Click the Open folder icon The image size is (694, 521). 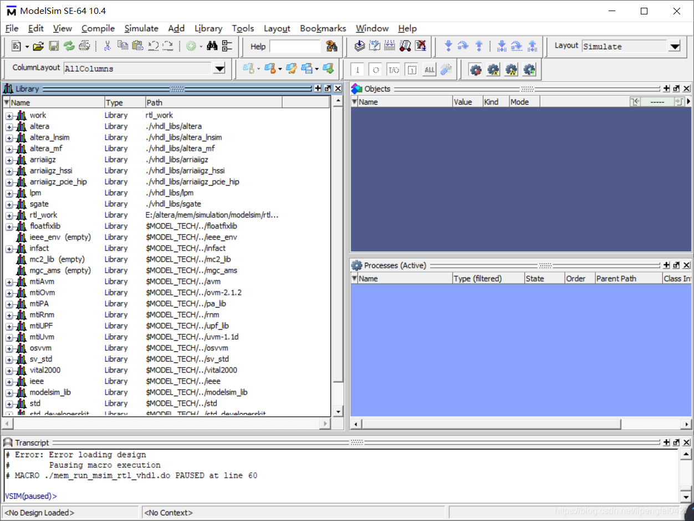(38, 47)
